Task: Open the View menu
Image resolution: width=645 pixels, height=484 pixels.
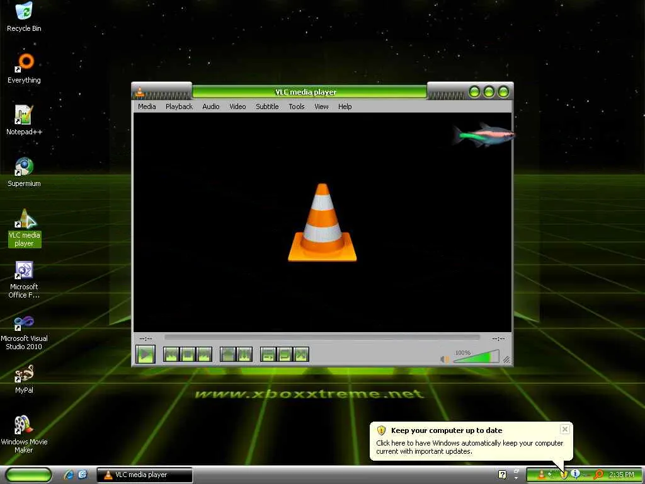Action: pos(321,107)
